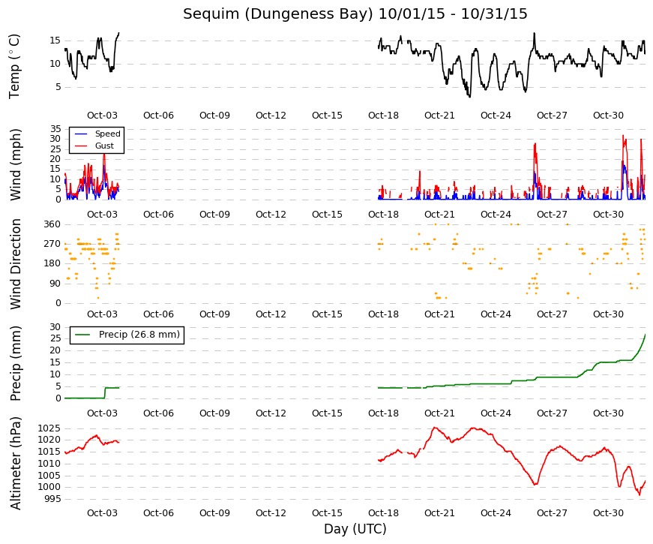Click the red Gust legend line
This screenshot has width=653, height=544.
click(x=80, y=146)
